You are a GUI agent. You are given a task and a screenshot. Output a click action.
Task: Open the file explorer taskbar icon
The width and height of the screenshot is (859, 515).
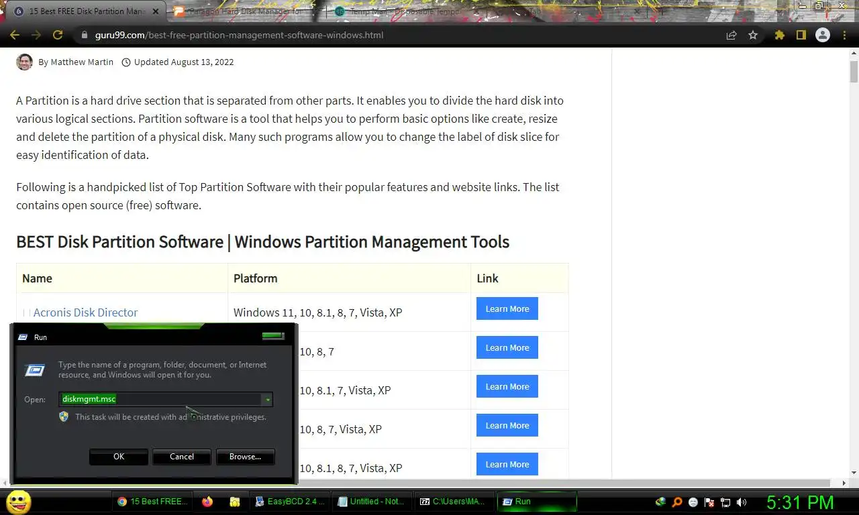[235, 501]
